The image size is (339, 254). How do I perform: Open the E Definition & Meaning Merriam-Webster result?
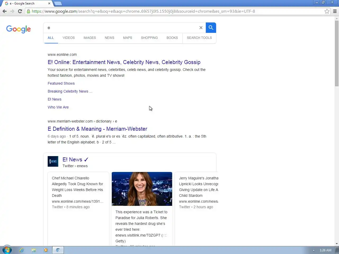[97, 129]
